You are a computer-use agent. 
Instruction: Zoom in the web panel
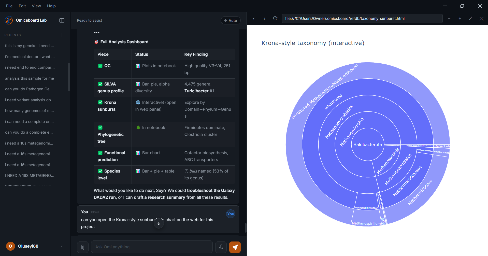pyautogui.click(x=460, y=18)
